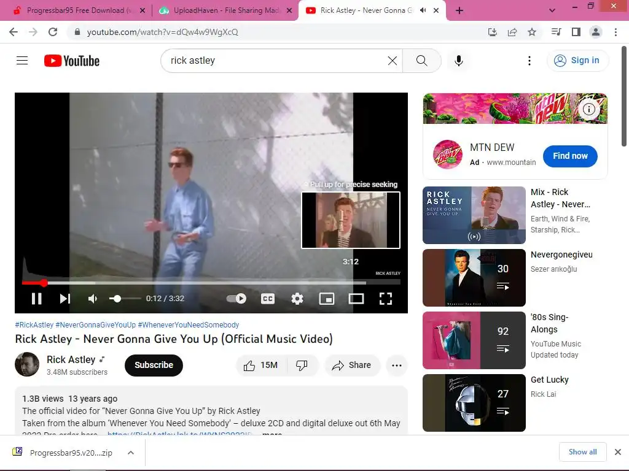The width and height of the screenshot is (629, 471).
Task: Open YouTube settings three-dot menu
Action: 529,61
